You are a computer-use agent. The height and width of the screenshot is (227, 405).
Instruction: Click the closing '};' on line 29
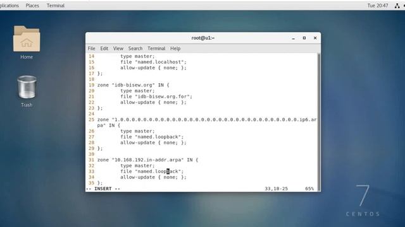[100, 148]
